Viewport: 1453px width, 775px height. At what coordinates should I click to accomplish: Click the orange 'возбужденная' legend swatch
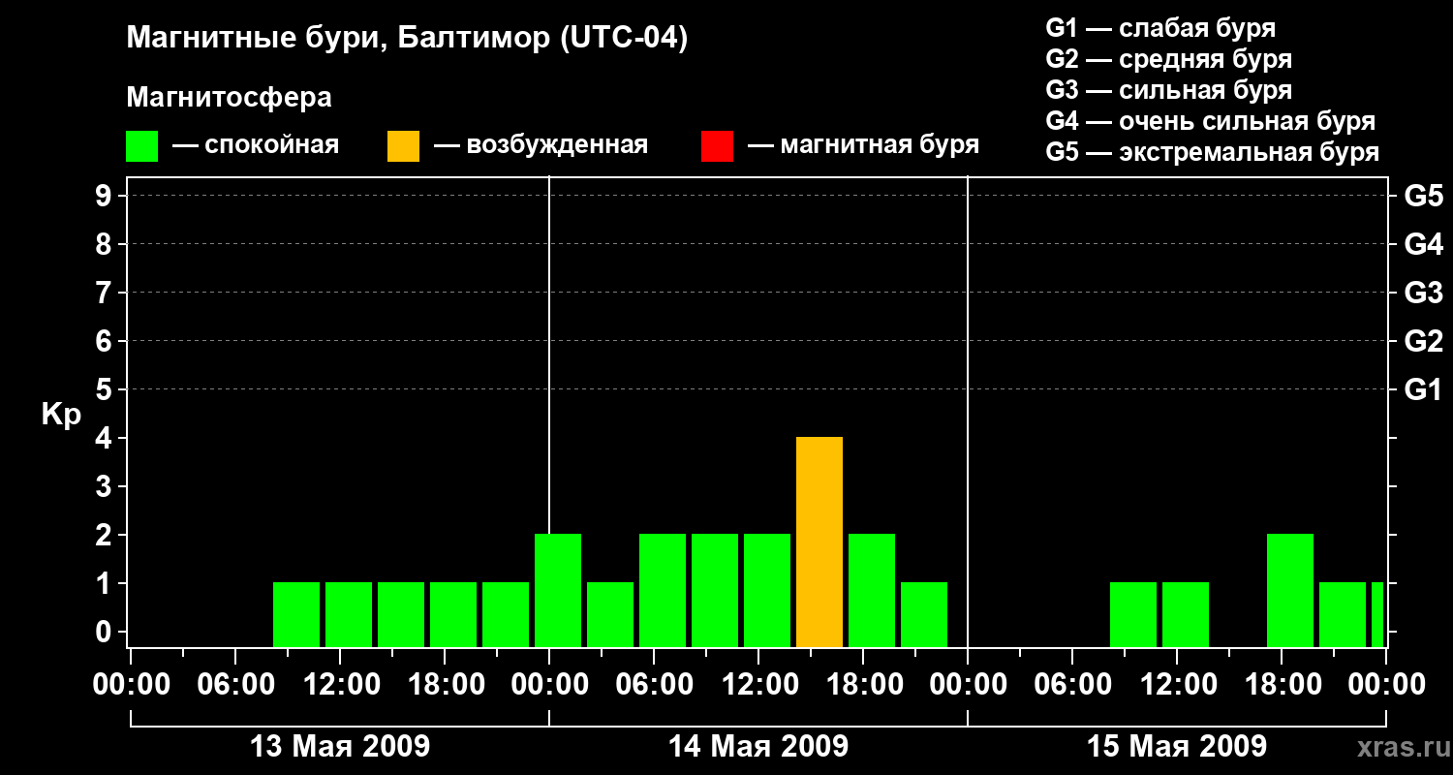pos(403,146)
